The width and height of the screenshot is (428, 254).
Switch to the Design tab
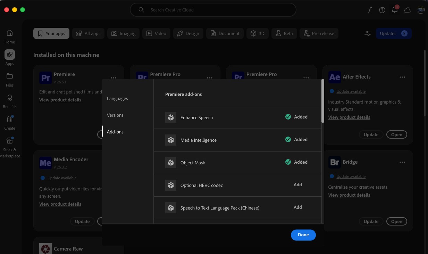point(188,33)
